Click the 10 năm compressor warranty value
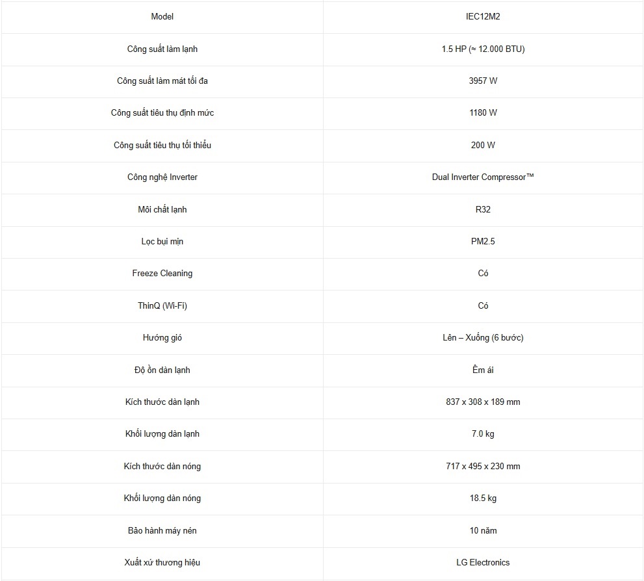The height and width of the screenshot is (581, 644). [x=483, y=530]
